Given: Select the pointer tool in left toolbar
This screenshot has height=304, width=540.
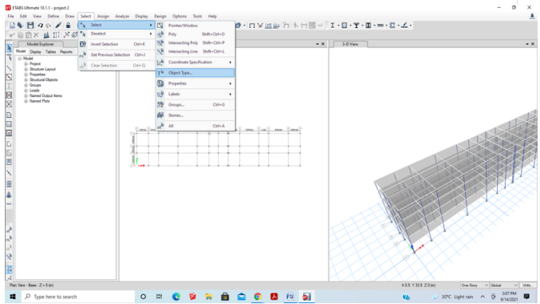Looking at the screenshot, I should click(9, 48).
